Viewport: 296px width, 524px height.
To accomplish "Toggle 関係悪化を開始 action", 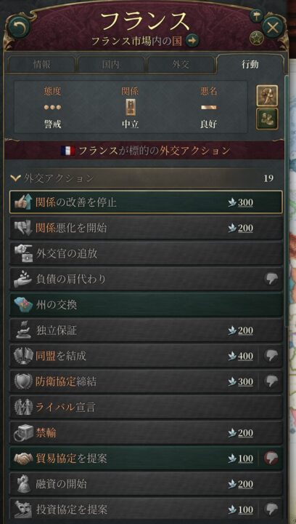I will pyautogui.click(x=146, y=228).
